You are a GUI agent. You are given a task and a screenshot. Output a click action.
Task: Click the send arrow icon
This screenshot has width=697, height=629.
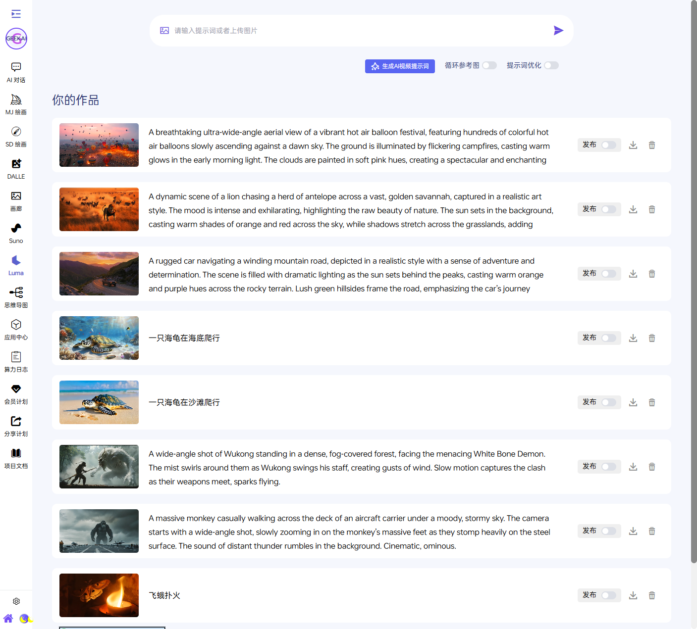pos(558,31)
